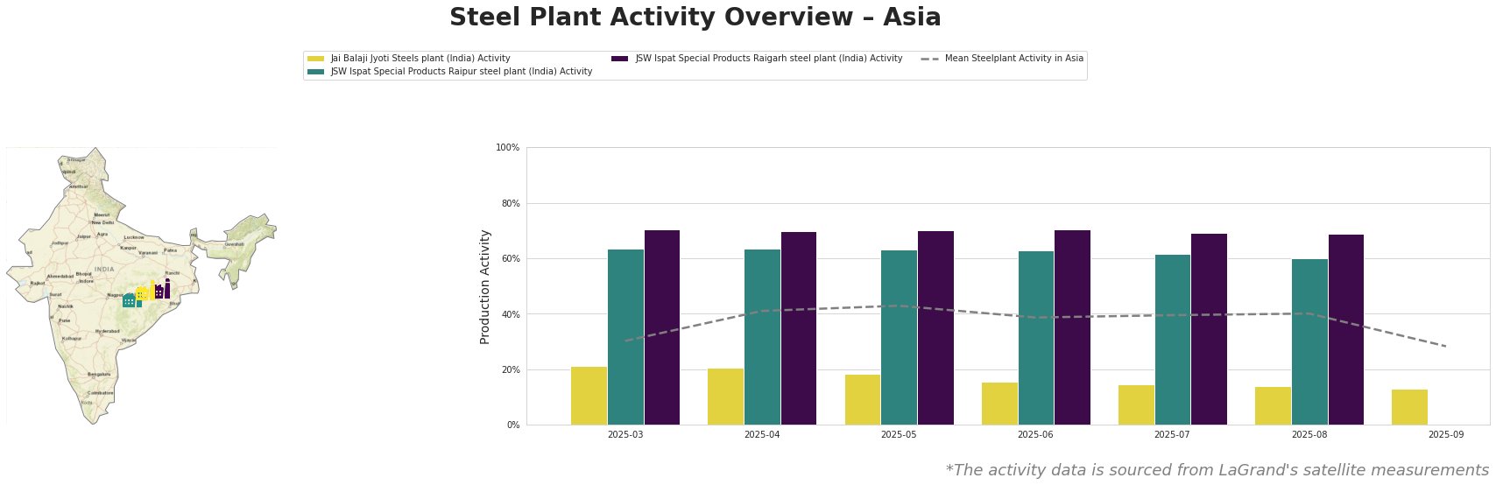Select the yellow bar for 2025-04
Image resolution: width=1496 pixels, height=485 pixels.
(x=726, y=397)
